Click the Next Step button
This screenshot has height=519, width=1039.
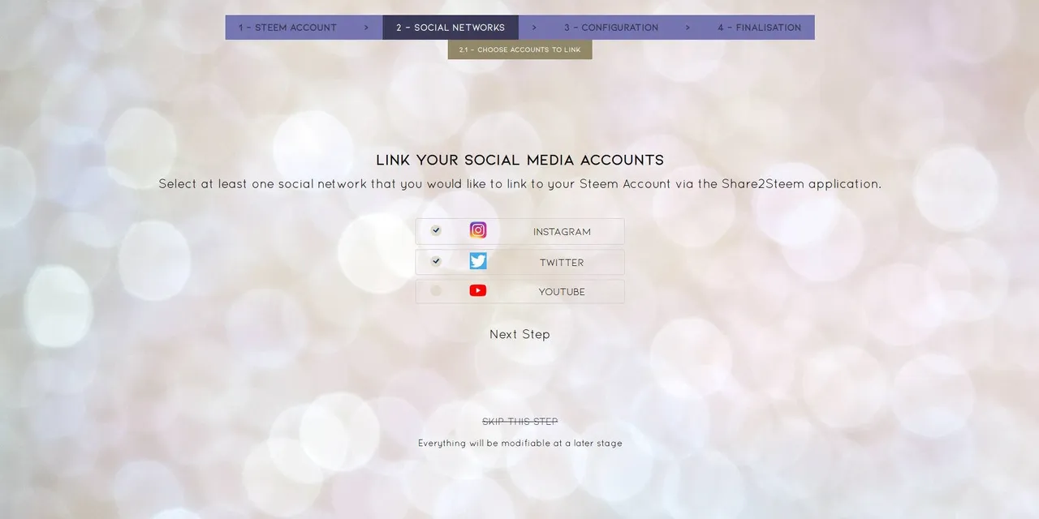pos(519,334)
